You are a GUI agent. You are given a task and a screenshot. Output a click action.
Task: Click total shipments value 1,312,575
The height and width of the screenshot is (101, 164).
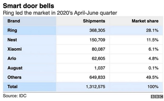tap(96, 87)
